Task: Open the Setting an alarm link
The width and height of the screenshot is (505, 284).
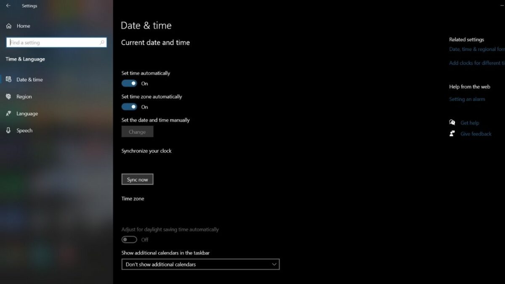Action: pyautogui.click(x=467, y=99)
